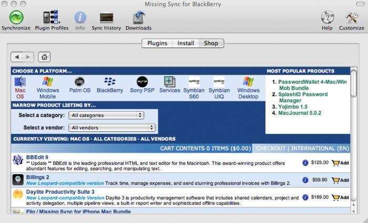Viewport: 368px width, 223px height.
Task: Open the Downloads toolbar icon
Action: (x=139, y=17)
